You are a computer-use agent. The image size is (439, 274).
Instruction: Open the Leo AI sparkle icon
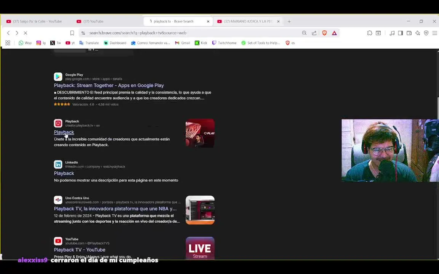(418, 33)
